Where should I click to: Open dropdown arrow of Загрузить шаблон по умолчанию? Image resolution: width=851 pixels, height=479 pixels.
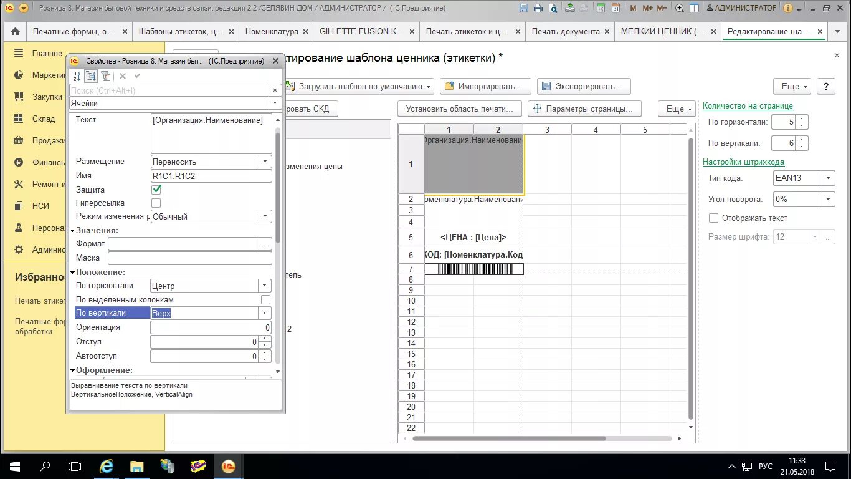429,87
